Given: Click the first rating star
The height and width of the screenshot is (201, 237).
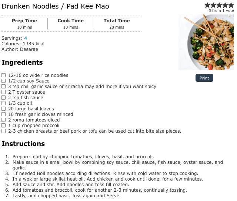Looking at the screenshot, I should 207,5.
